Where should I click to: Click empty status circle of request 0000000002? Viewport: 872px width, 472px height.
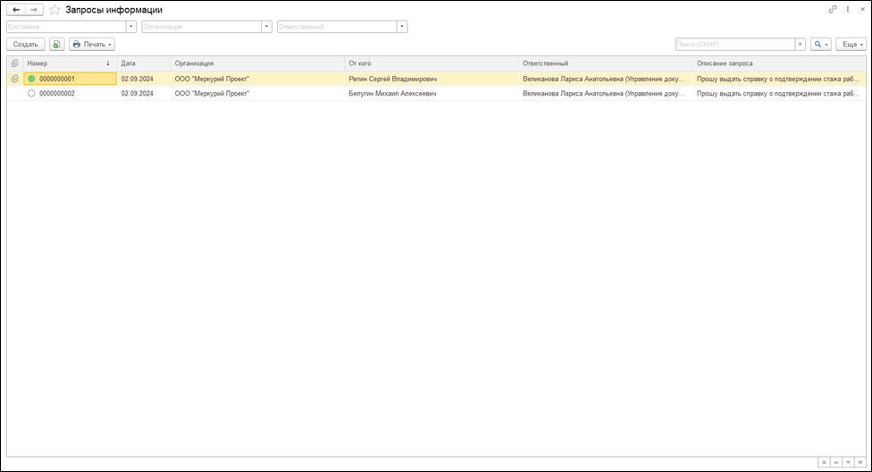32,93
